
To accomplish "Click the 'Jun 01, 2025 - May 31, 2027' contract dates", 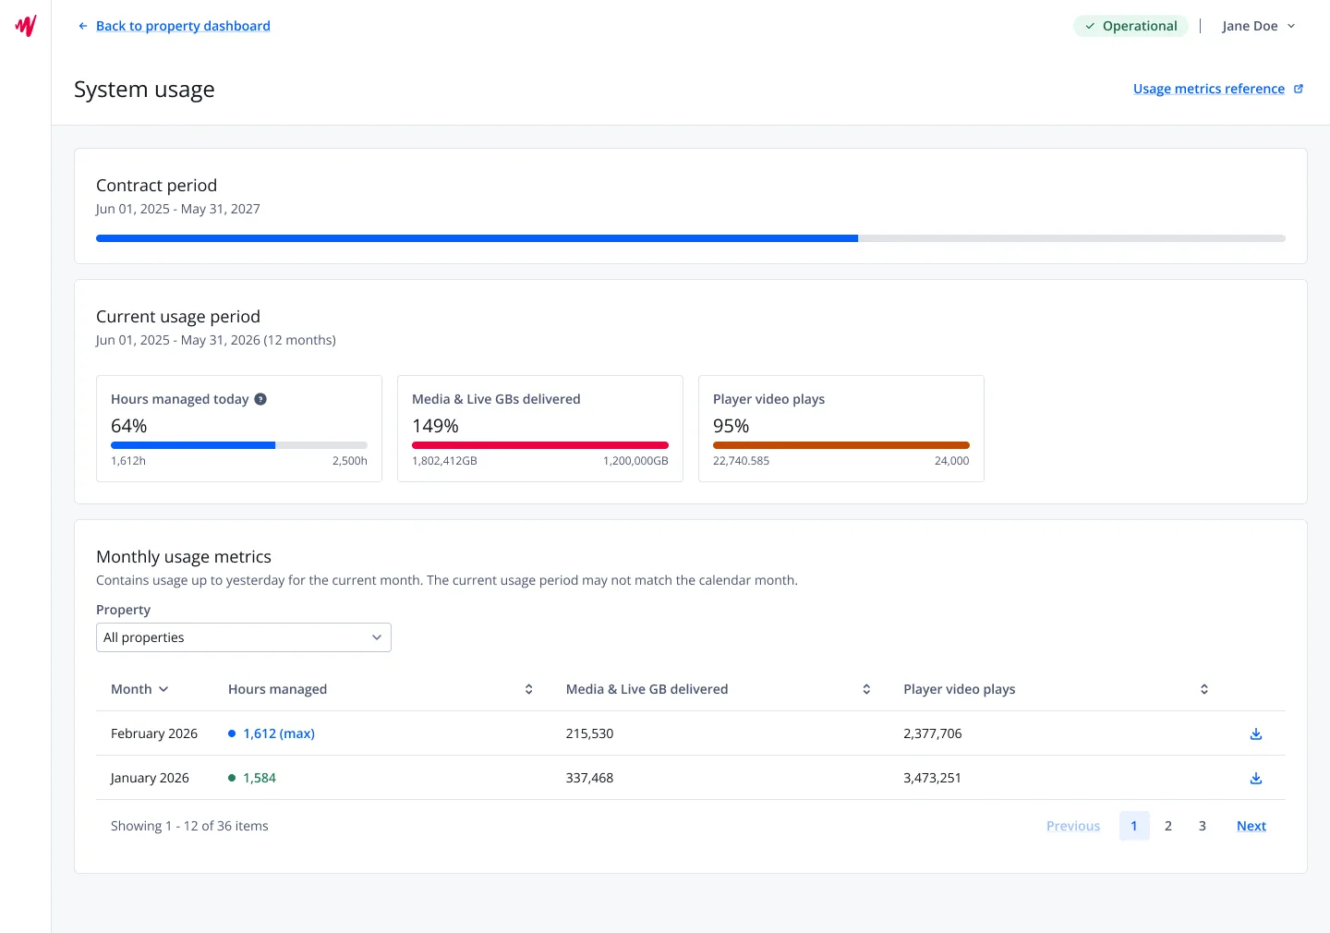I will [x=178, y=209].
